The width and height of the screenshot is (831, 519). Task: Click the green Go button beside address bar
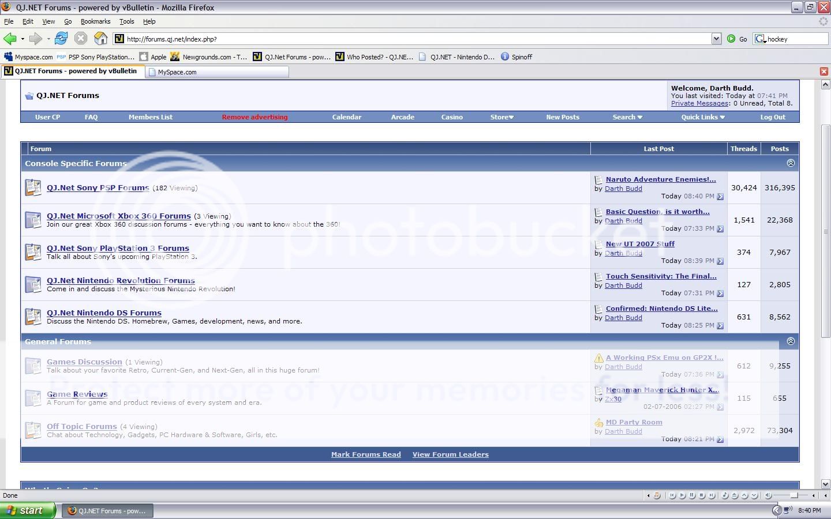tap(731, 39)
